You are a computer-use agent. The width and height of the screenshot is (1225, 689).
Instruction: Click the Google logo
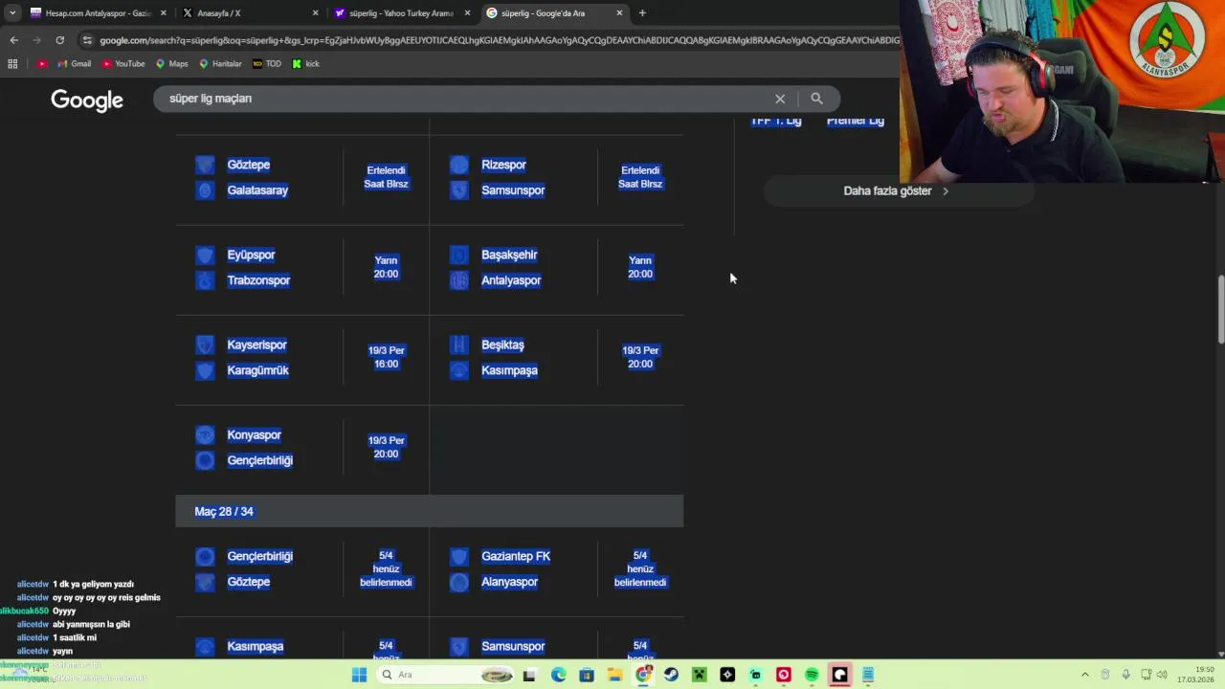click(87, 100)
